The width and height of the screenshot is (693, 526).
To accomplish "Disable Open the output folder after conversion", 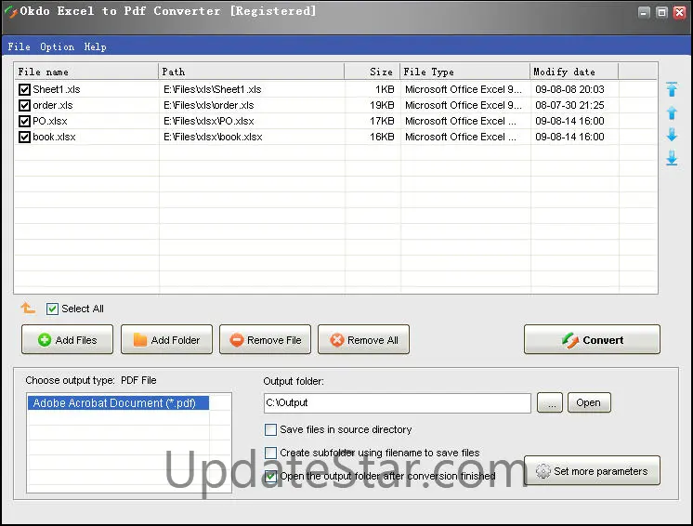I will pyautogui.click(x=270, y=476).
